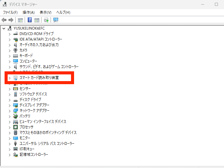This screenshot has width=224, height=168.
Task: Open the ヘルプ(H) menu
Action: [x=63, y=13]
